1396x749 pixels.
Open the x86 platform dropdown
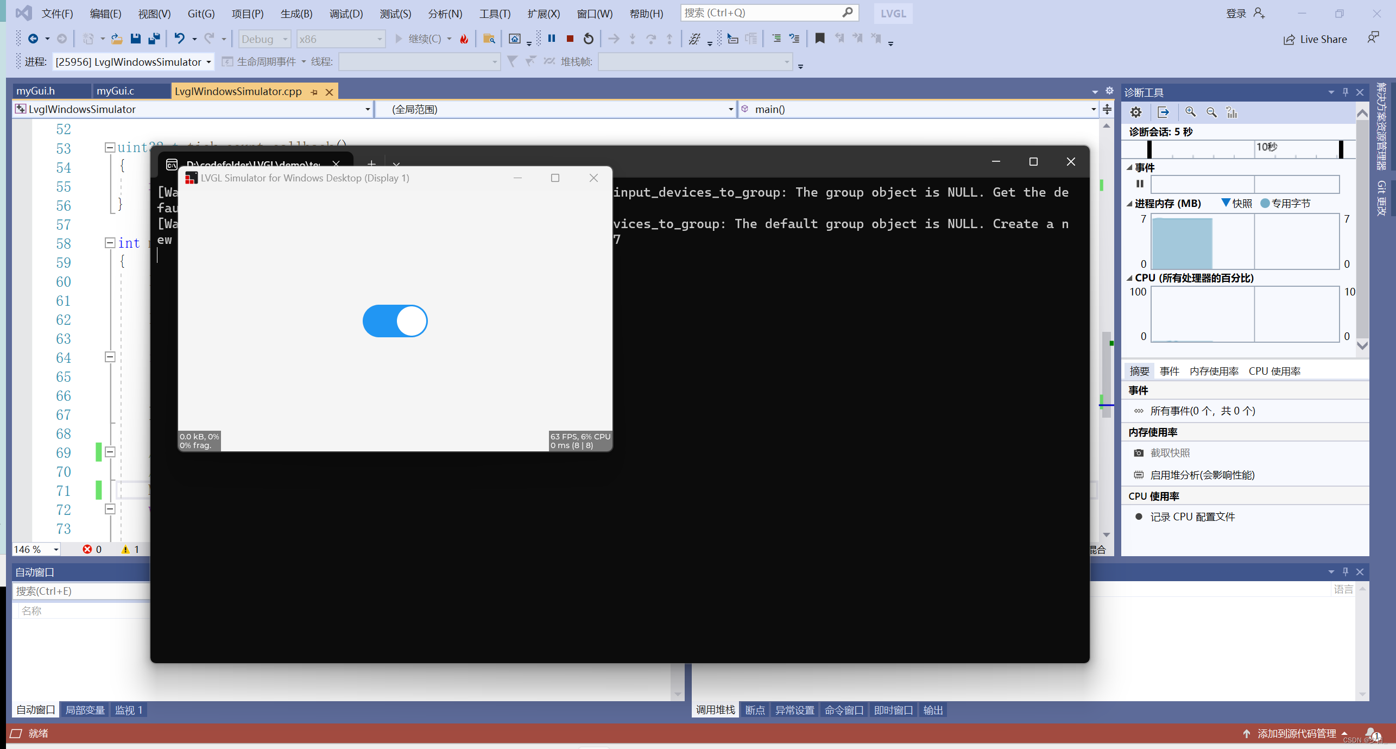pyautogui.click(x=340, y=39)
